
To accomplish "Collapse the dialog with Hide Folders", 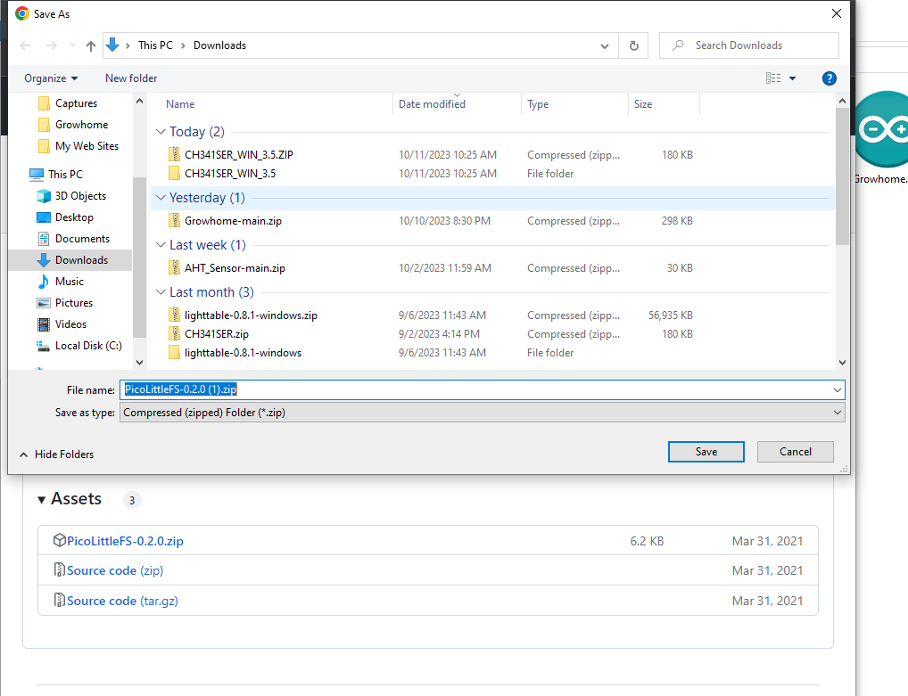I will pyautogui.click(x=57, y=454).
